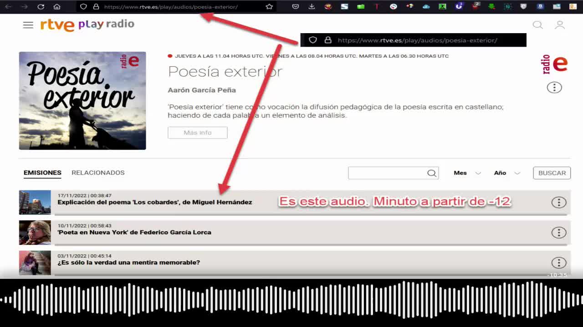Open options for 'mentira memorable' episode
This screenshot has height=327, width=583.
(559, 263)
